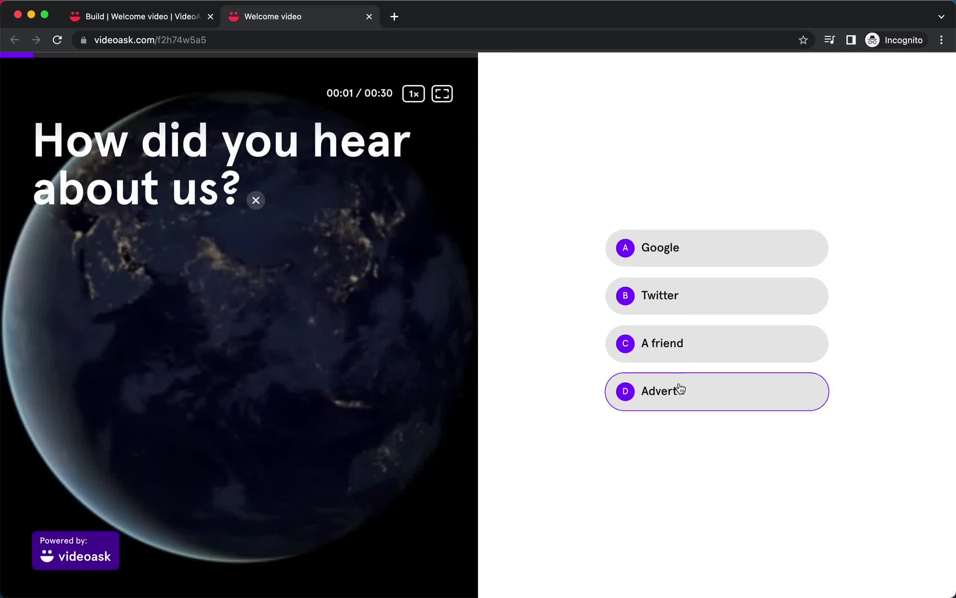Screen dimensions: 956x598
Task: Select answer option C A friend
Action: [x=717, y=343]
